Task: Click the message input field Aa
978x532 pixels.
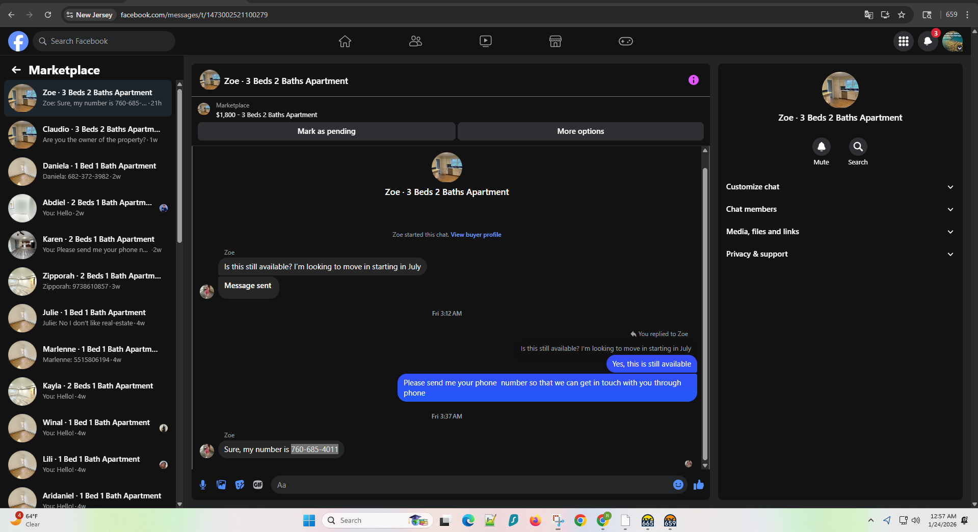Action: pos(471,485)
